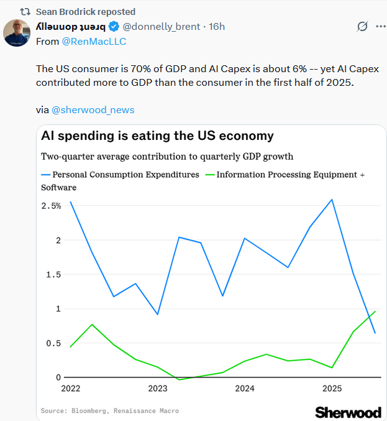Click the 2.5% label on the y-axis
Image resolution: width=387 pixels, height=421 pixels.
51,206
